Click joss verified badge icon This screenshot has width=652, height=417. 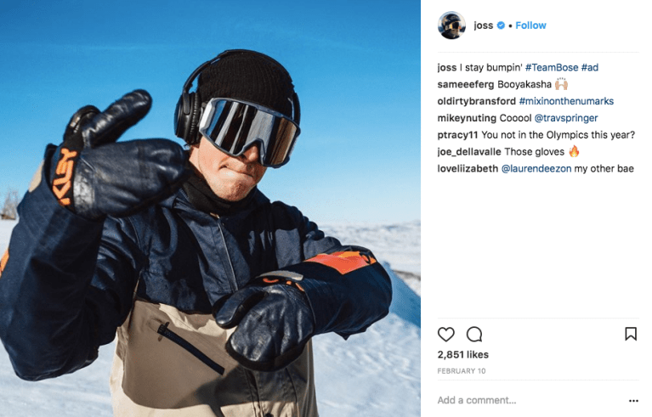click(501, 25)
